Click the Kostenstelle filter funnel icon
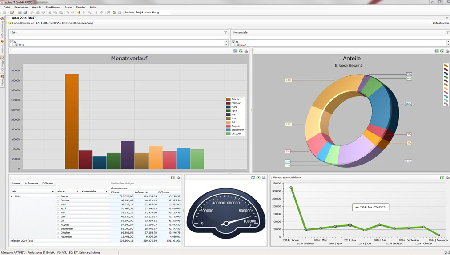Screen dimensions: 450x255 [x=447, y=33]
